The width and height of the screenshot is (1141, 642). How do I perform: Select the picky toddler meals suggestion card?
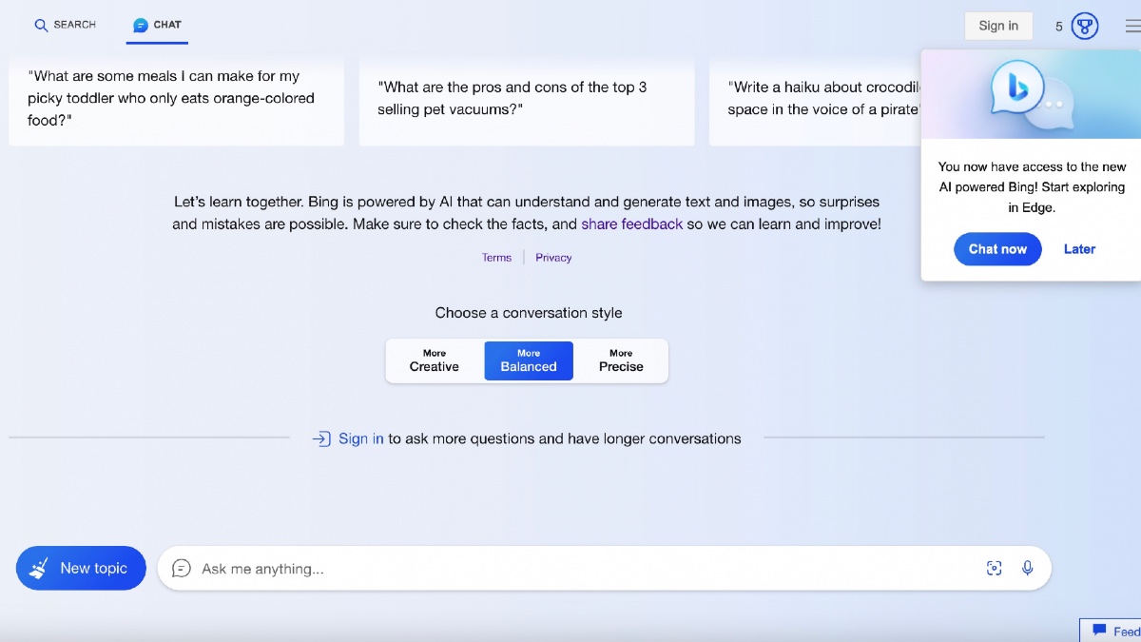tap(176, 98)
